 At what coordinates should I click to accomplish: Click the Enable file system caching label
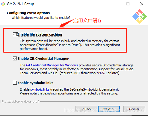coord(40,34)
